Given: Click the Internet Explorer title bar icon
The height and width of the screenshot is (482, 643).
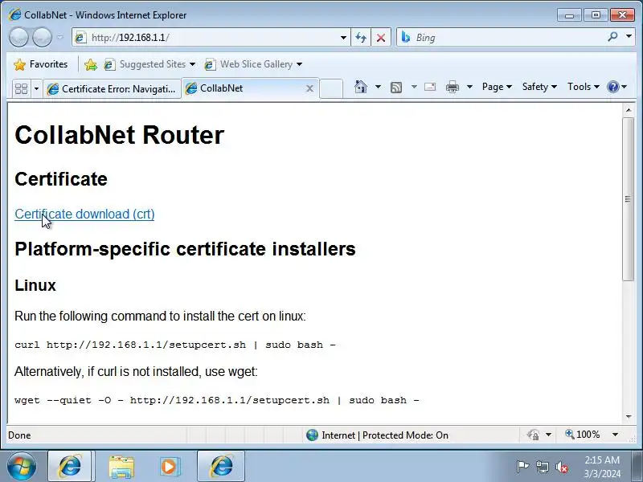Looking at the screenshot, I should (x=15, y=14).
